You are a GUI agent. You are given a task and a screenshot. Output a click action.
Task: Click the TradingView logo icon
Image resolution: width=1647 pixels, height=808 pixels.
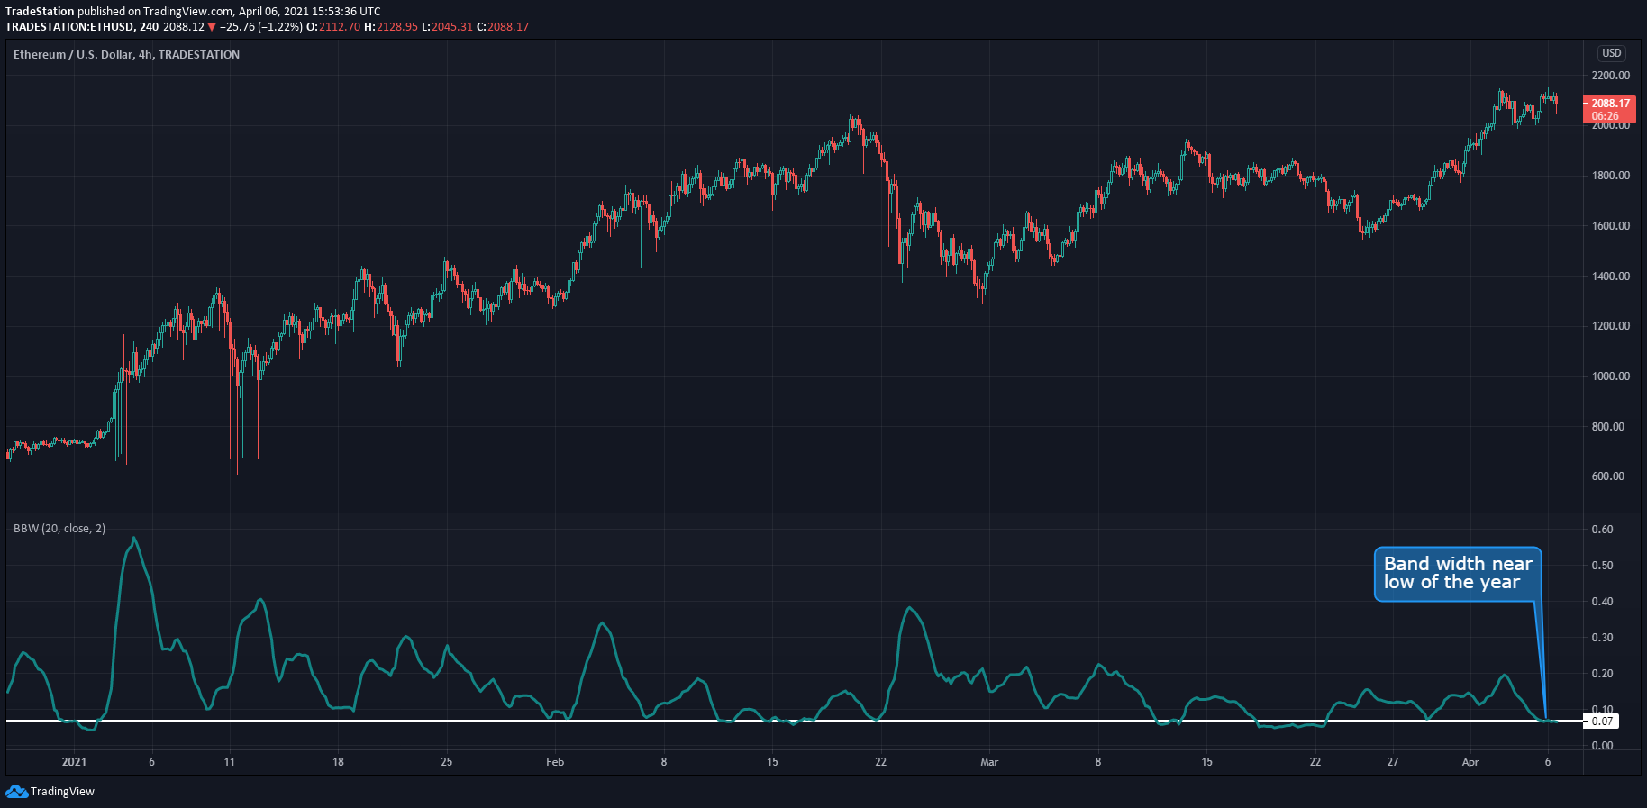[16, 791]
